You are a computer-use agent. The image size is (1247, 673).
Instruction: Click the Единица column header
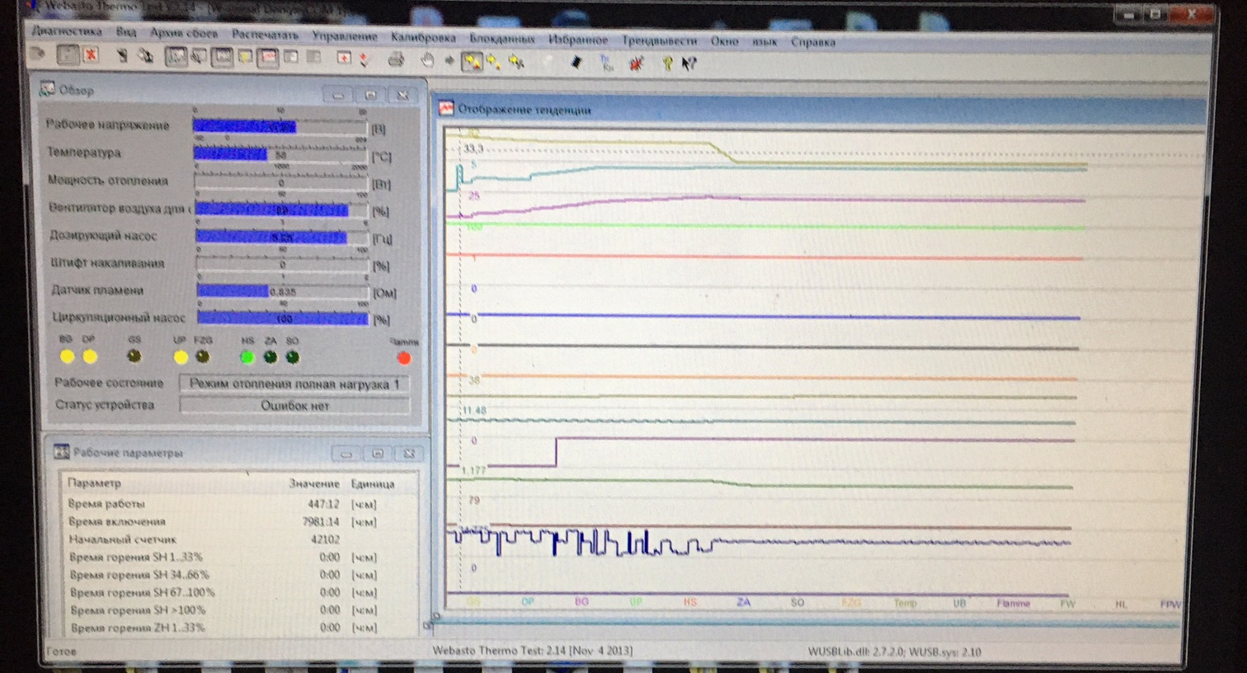[x=372, y=484]
